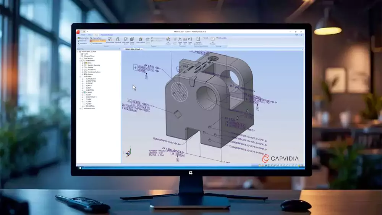Click the coordinate axis triad in viewport
This screenshot has width=382, height=215.
(x=128, y=152)
